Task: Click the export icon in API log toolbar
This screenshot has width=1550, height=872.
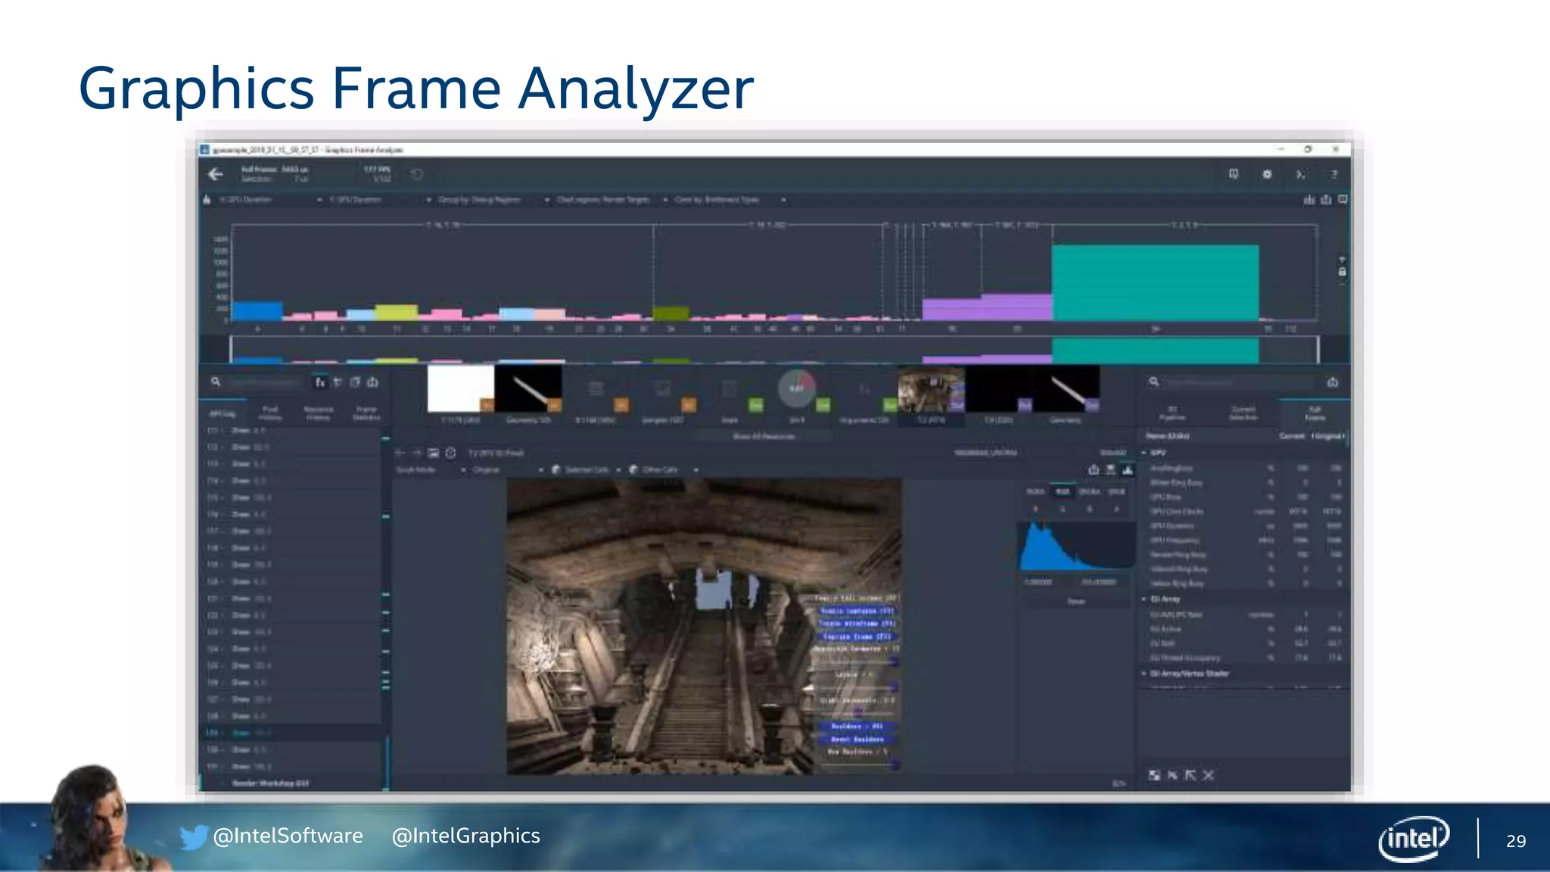Action: [x=372, y=383]
